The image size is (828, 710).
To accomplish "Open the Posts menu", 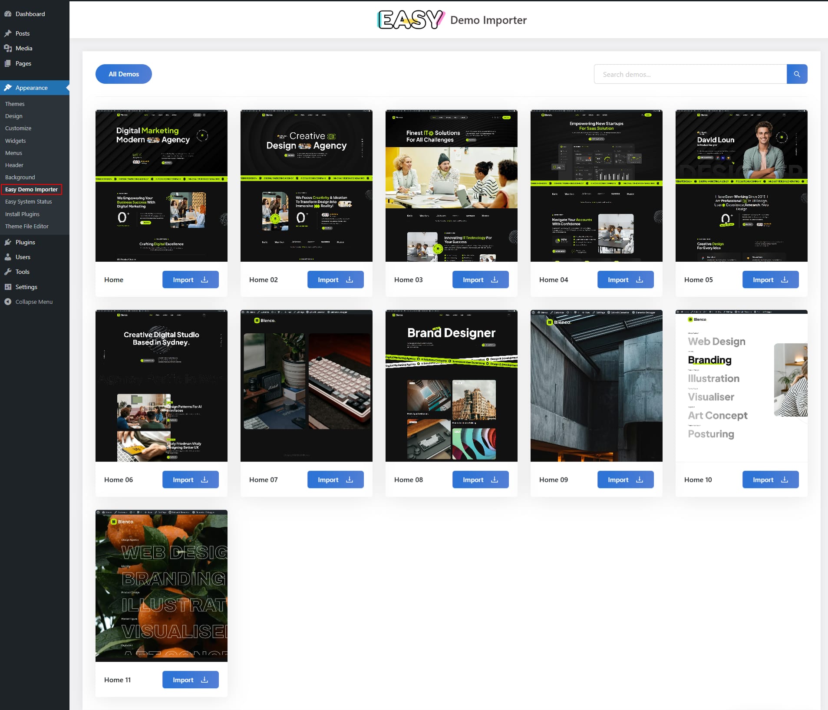I will (35, 33).
